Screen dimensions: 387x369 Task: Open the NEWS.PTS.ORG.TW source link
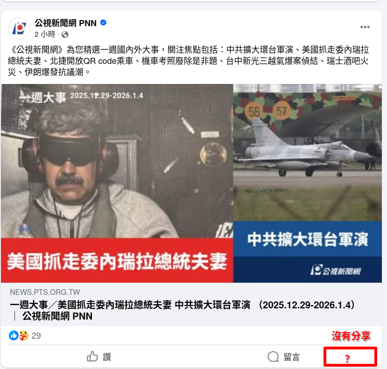click(x=45, y=292)
